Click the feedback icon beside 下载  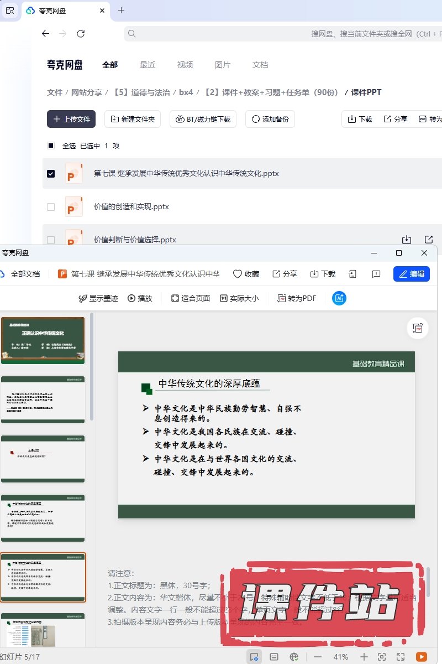click(x=376, y=274)
